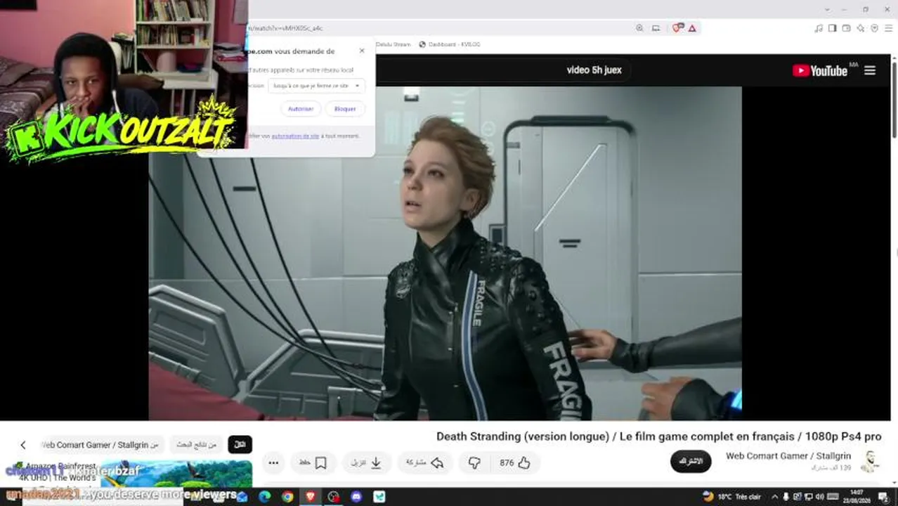Screen dimensions: 898x506
Task: Toggle the Brave sidebar panel icon
Action: [833, 28]
